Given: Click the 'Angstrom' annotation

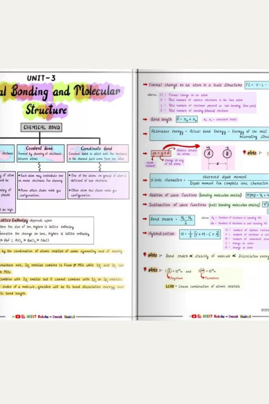Looking at the screenshot, I should [176, 278].
